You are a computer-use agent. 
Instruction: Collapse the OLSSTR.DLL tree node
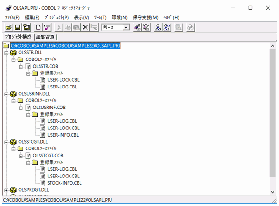pyautogui.click(x=6, y=53)
